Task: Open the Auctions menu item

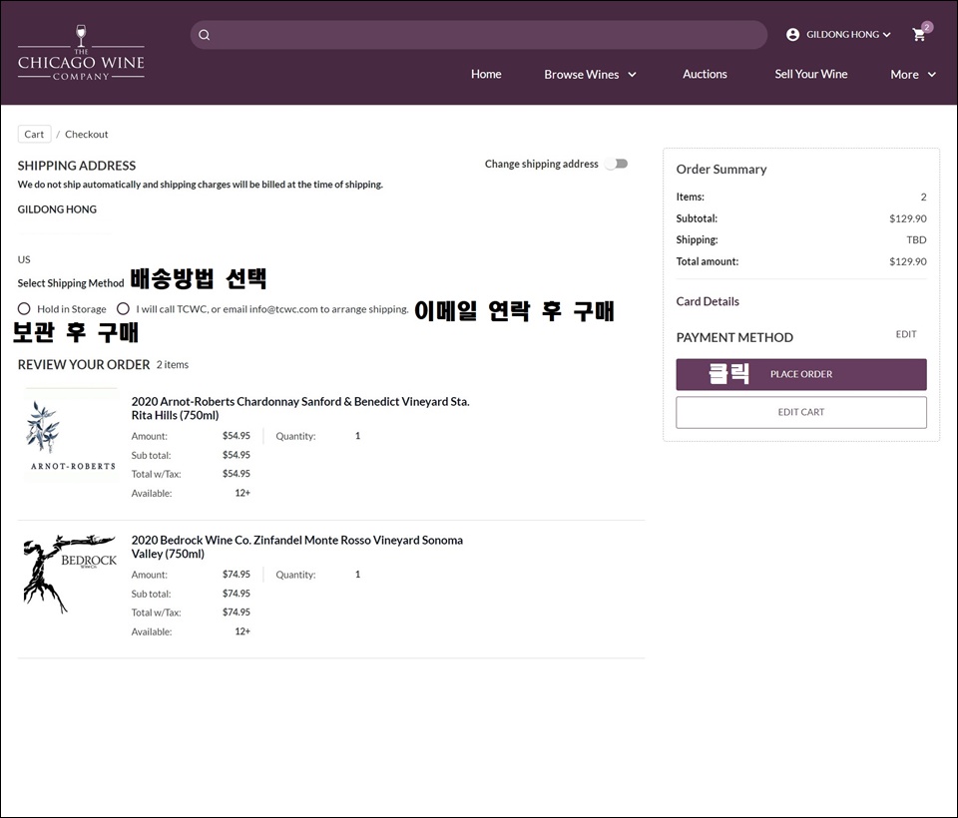Action: (706, 74)
